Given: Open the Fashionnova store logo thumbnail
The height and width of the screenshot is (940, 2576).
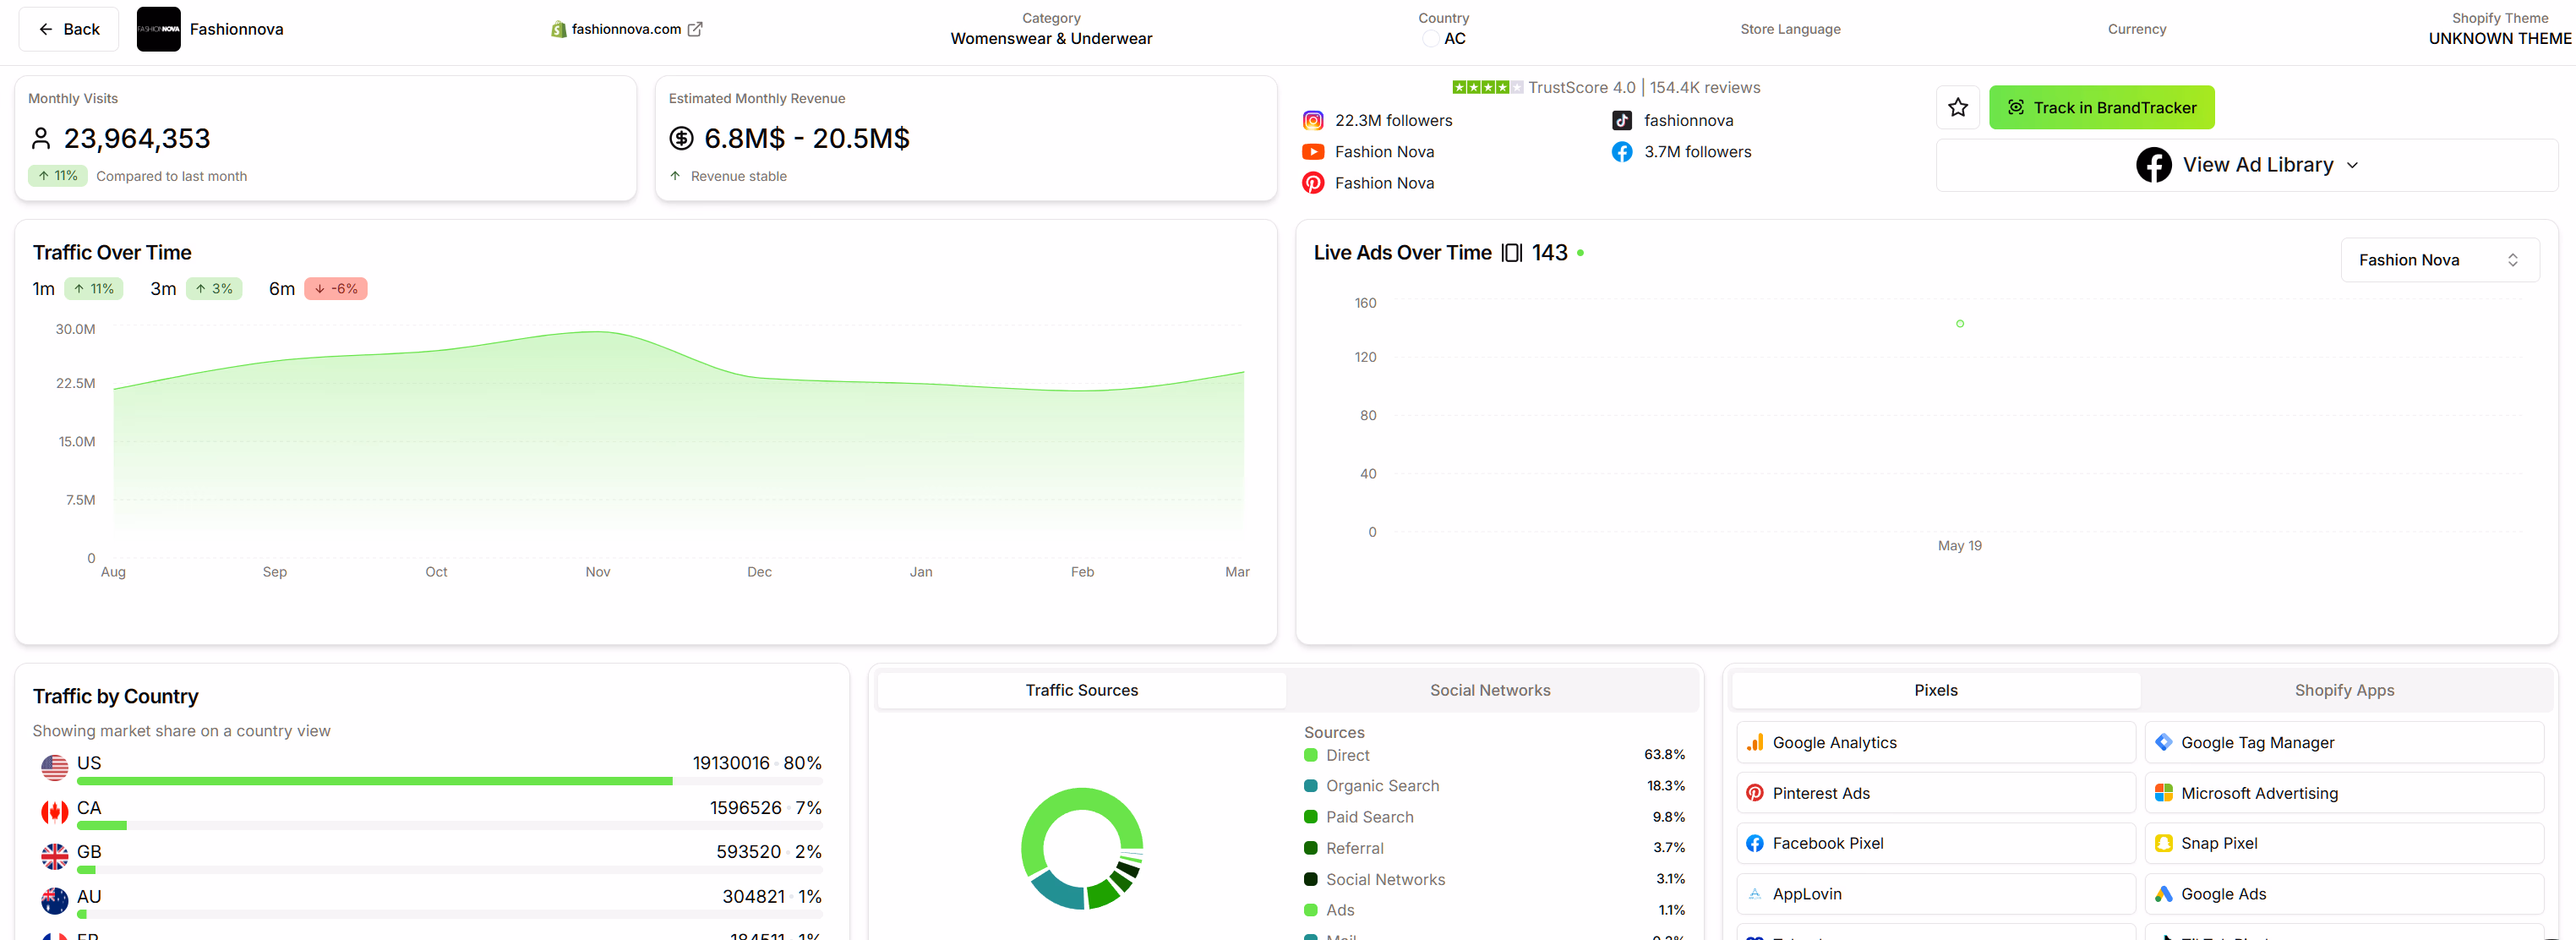Looking at the screenshot, I should click(x=158, y=29).
